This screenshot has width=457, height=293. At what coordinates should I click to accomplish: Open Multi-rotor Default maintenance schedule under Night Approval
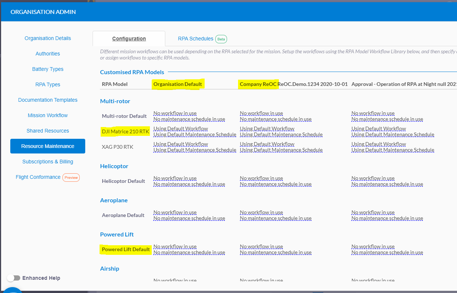(387, 119)
